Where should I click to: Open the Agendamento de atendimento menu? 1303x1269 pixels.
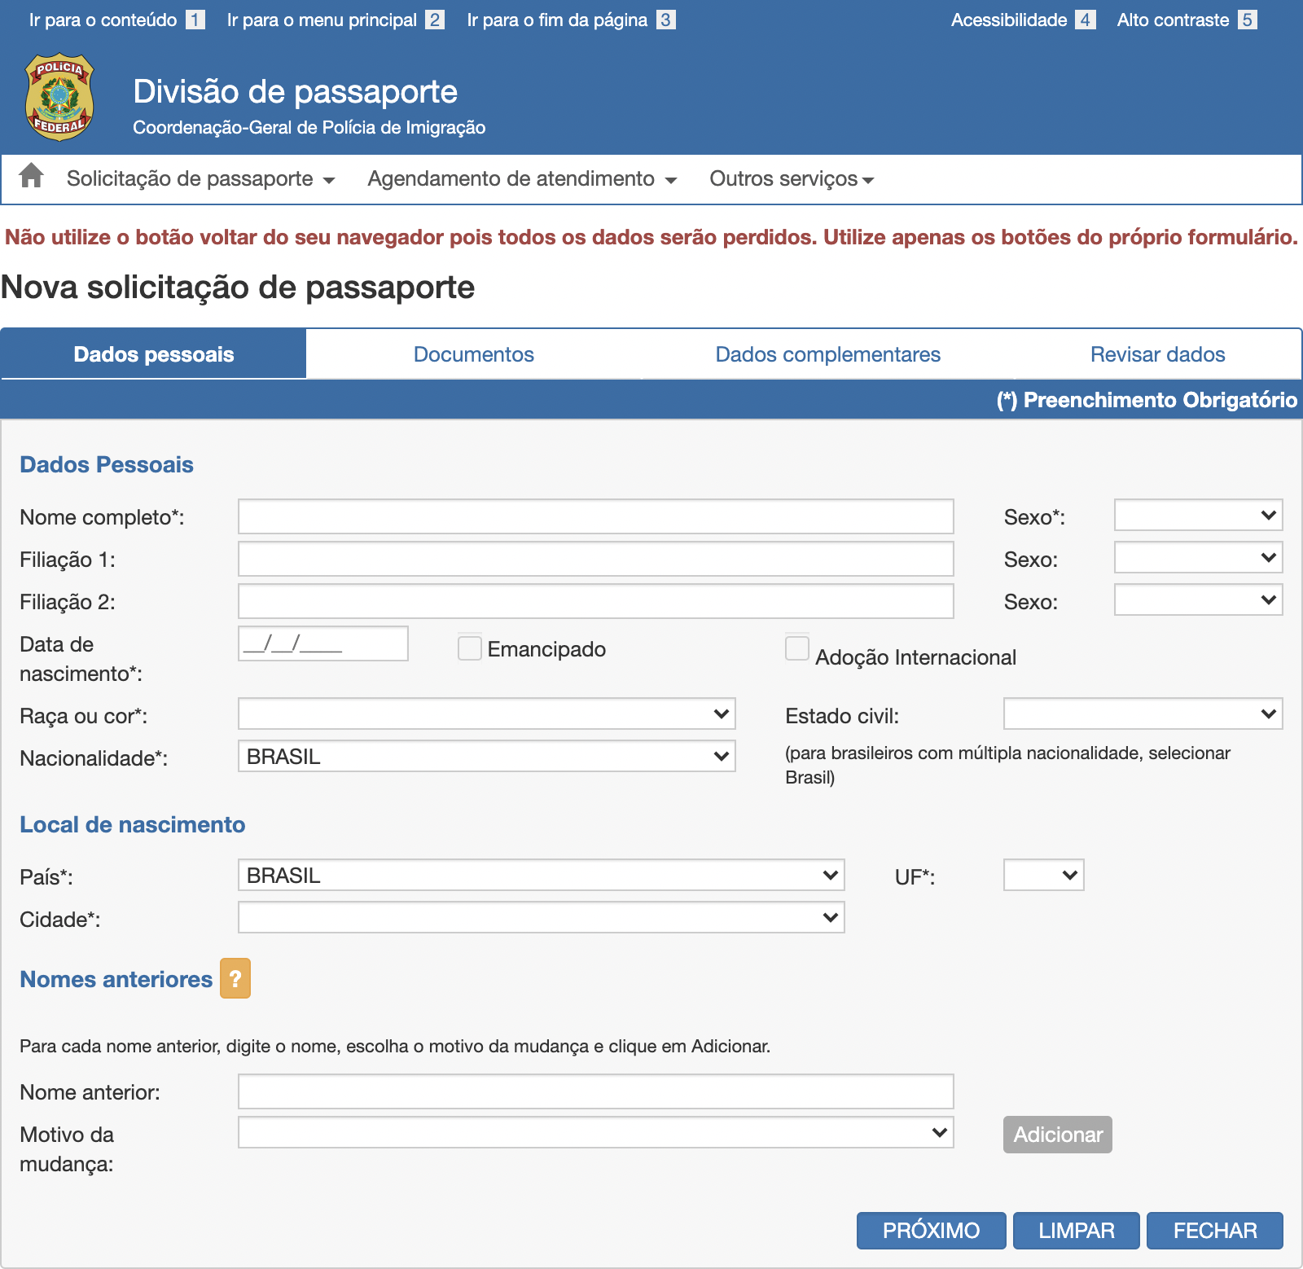pyautogui.click(x=521, y=178)
